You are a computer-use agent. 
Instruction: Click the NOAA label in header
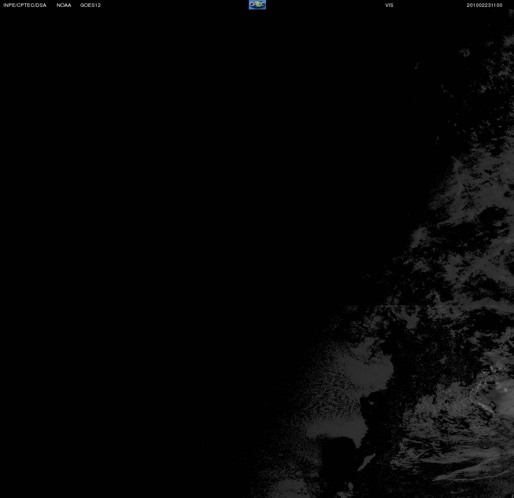point(64,5)
